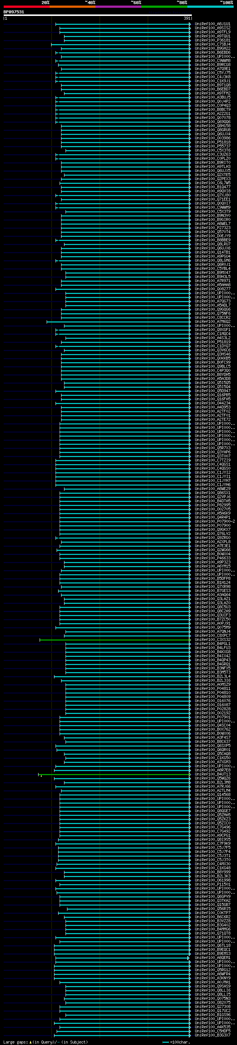Click the UniRef100_Q27308 label
237x1045 pixels.
pyautogui.click(x=212, y=1007)
